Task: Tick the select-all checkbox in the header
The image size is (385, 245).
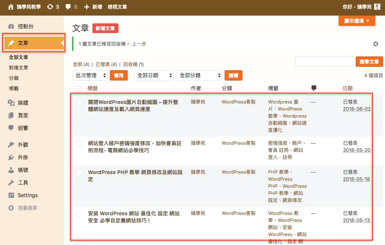Action: pos(79,89)
